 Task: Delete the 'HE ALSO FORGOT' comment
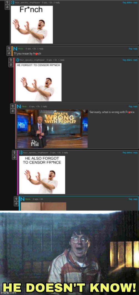[130, 153]
